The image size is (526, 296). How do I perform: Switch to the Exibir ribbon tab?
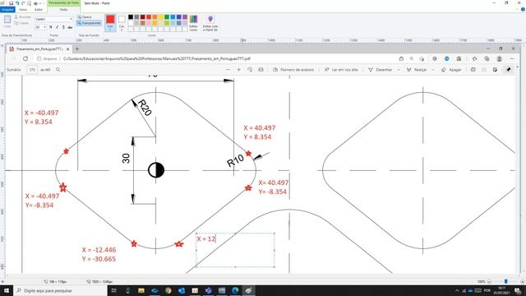pyautogui.click(x=39, y=9)
